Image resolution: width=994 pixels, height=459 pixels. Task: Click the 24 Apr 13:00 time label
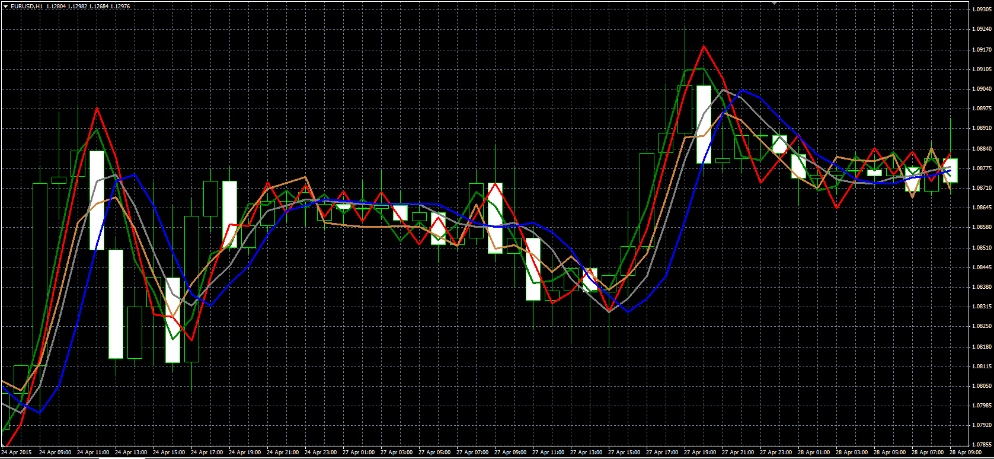[131, 452]
